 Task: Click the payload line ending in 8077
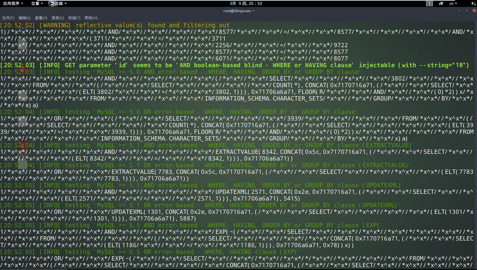coord(174,58)
